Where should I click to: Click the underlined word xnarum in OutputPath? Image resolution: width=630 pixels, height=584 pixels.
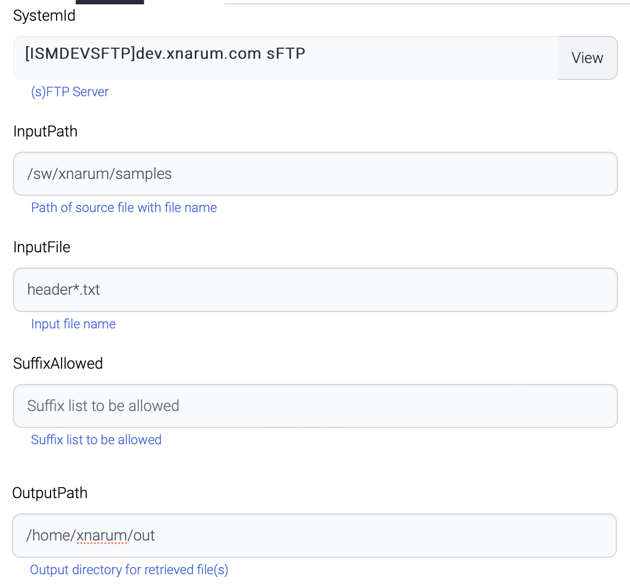(x=102, y=536)
